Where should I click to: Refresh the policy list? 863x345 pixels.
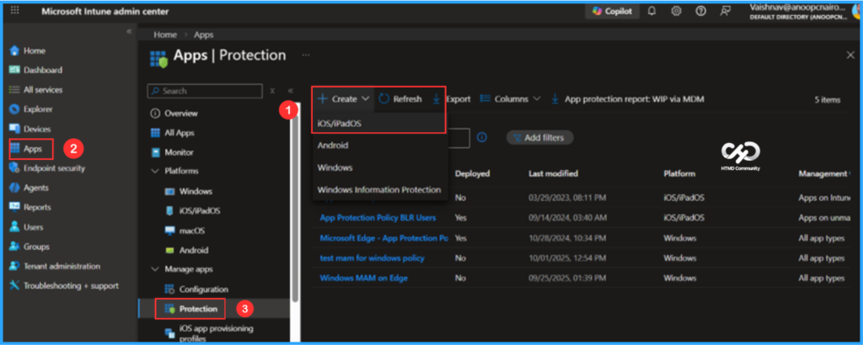(400, 99)
